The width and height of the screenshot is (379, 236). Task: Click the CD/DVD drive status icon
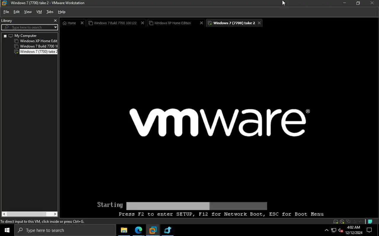pyautogui.click(x=342, y=222)
